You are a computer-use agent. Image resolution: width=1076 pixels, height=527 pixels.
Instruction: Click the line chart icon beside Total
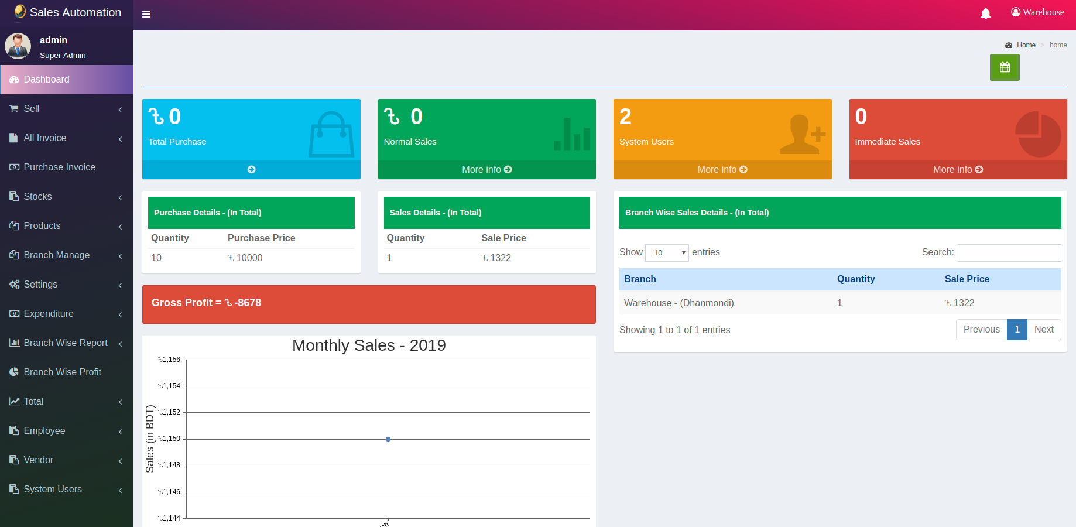(x=14, y=402)
